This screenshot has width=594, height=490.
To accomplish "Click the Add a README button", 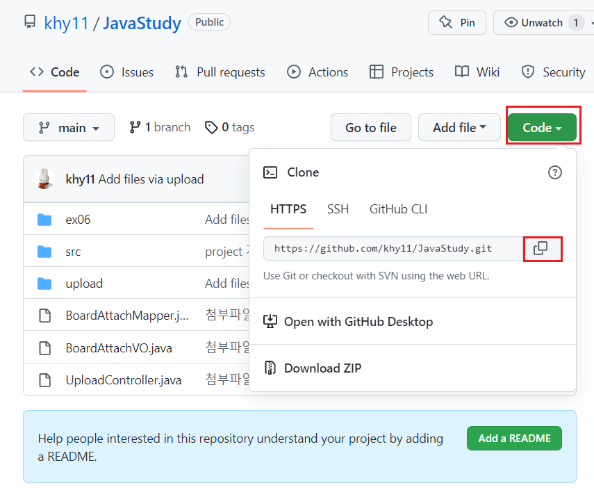I will pyautogui.click(x=514, y=439).
